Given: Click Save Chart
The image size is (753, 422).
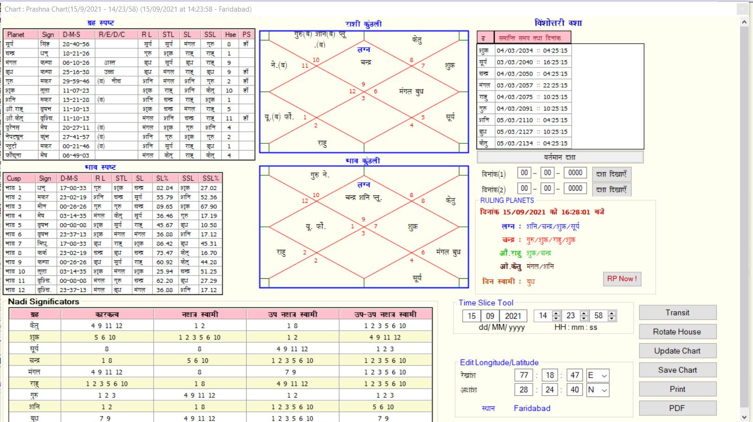Looking at the screenshot, I should click(677, 370).
